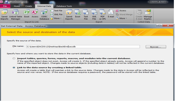Click the dialog Help question mark button
Image resolution: width=175 pixels, height=103 pixels.
(x=159, y=25)
